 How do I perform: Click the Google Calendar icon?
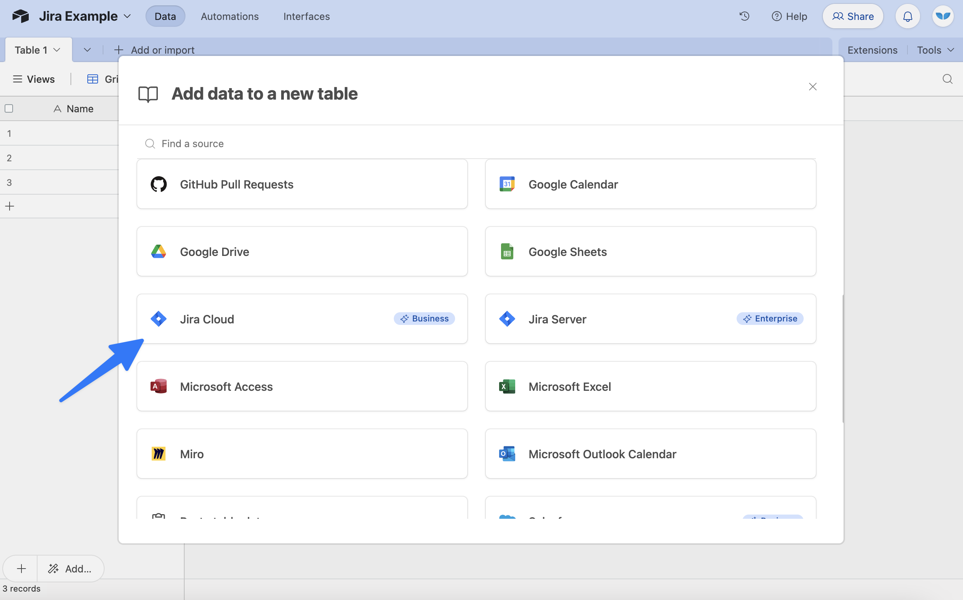pos(507,184)
